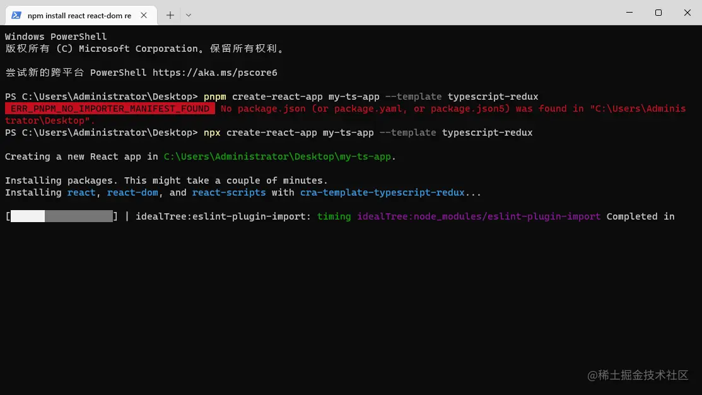Screen dimensions: 702x395
Task: Click the maximize window icon
Action: click(658, 13)
